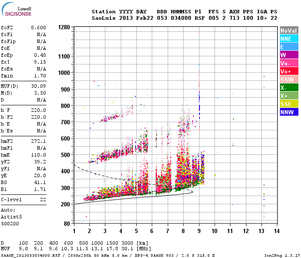Screen dimensions: 301x258
Task: Click the 5 label on the frequency axis
Action: pyautogui.click(x=136, y=231)
